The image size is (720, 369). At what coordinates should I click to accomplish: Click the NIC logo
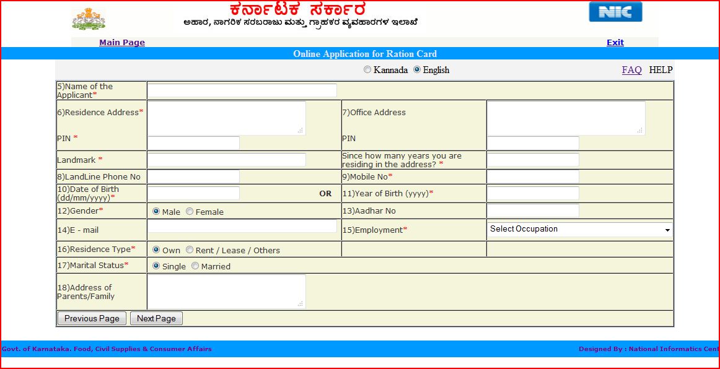(615, 11)
